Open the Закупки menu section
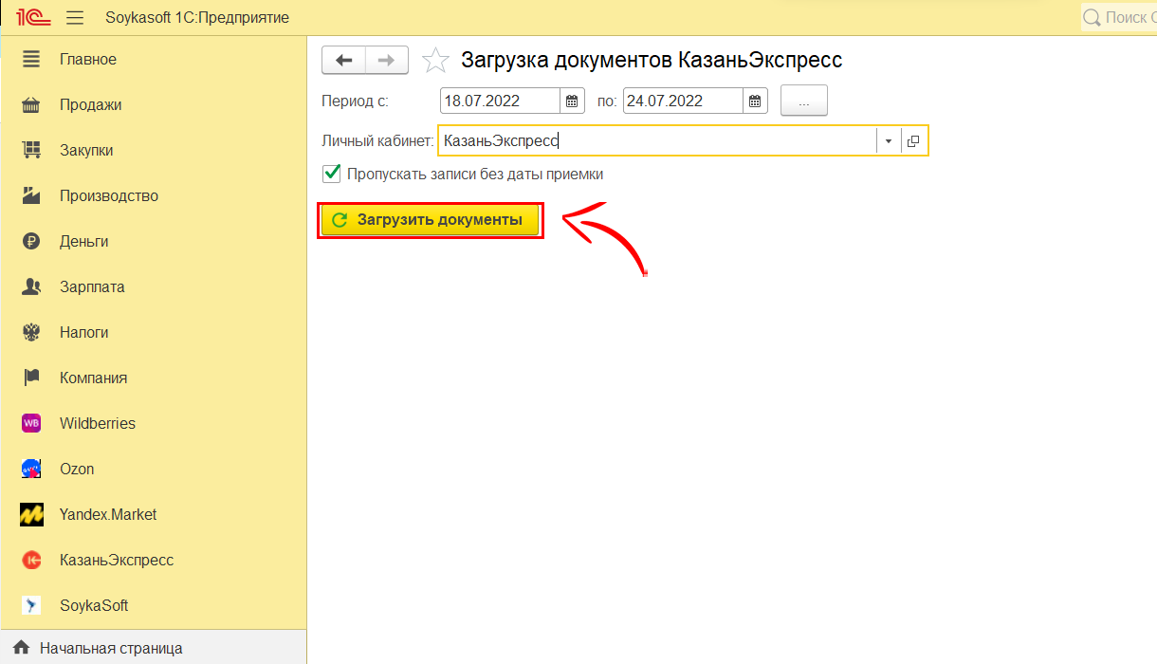The image size is (1157, 664). coord(86,151)
